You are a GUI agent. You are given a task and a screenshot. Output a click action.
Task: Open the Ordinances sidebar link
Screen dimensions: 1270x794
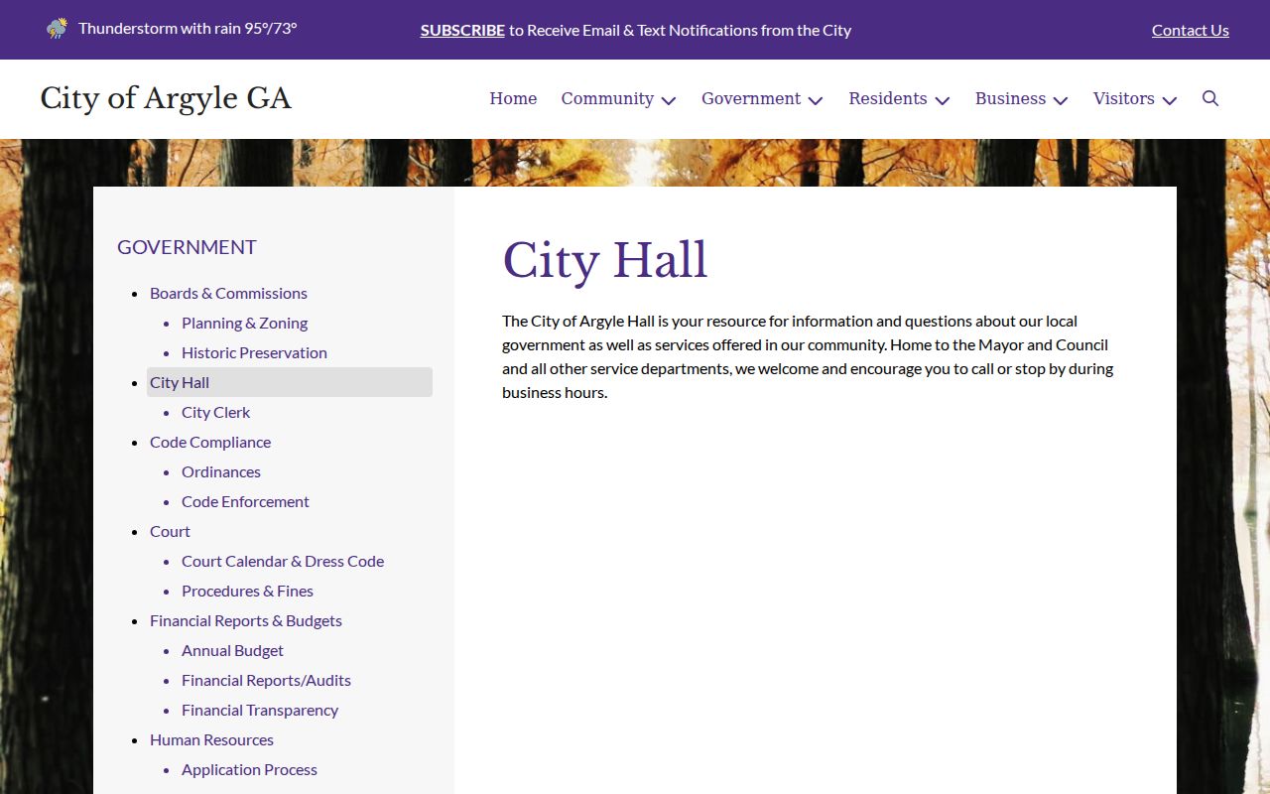(x=221, y=471)
